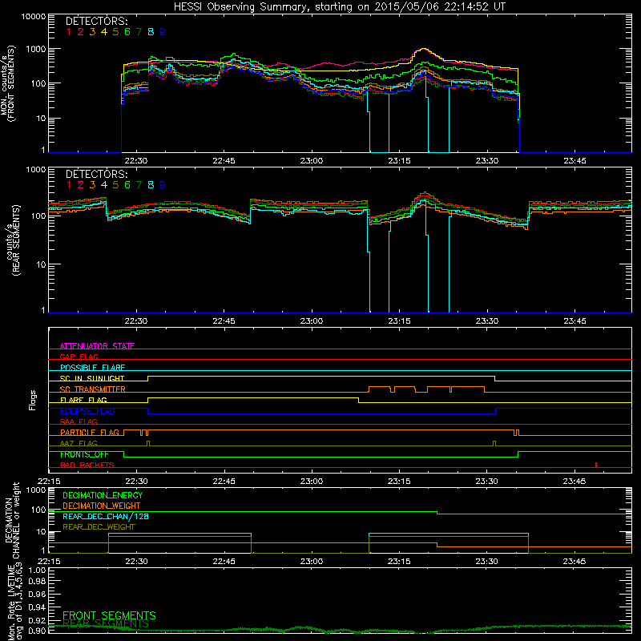This screenshot has height=641, width=641.
Task: Click the DECIMATION_WEIGHT legend entry
Action: point(102,506)
